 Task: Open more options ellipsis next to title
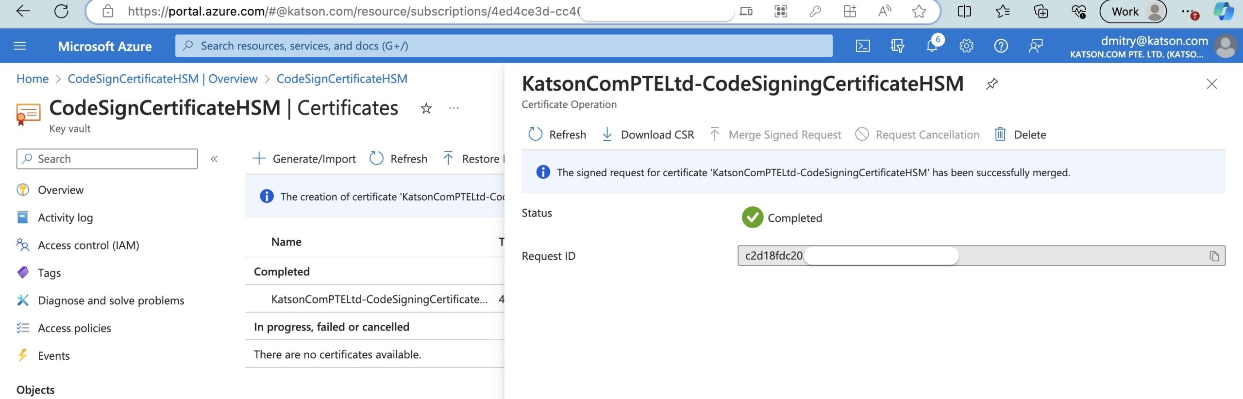pyautogui.click(x=454, y=108)
